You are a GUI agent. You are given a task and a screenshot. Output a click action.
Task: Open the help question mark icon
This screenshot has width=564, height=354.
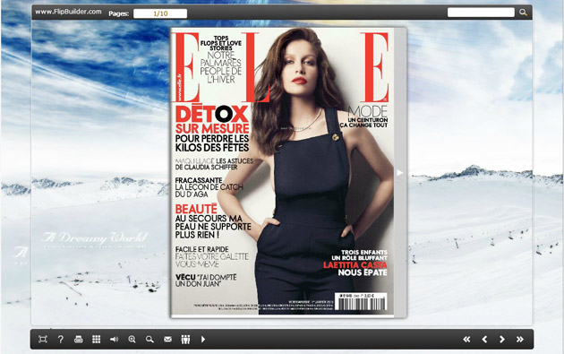(x=61, y=340)
